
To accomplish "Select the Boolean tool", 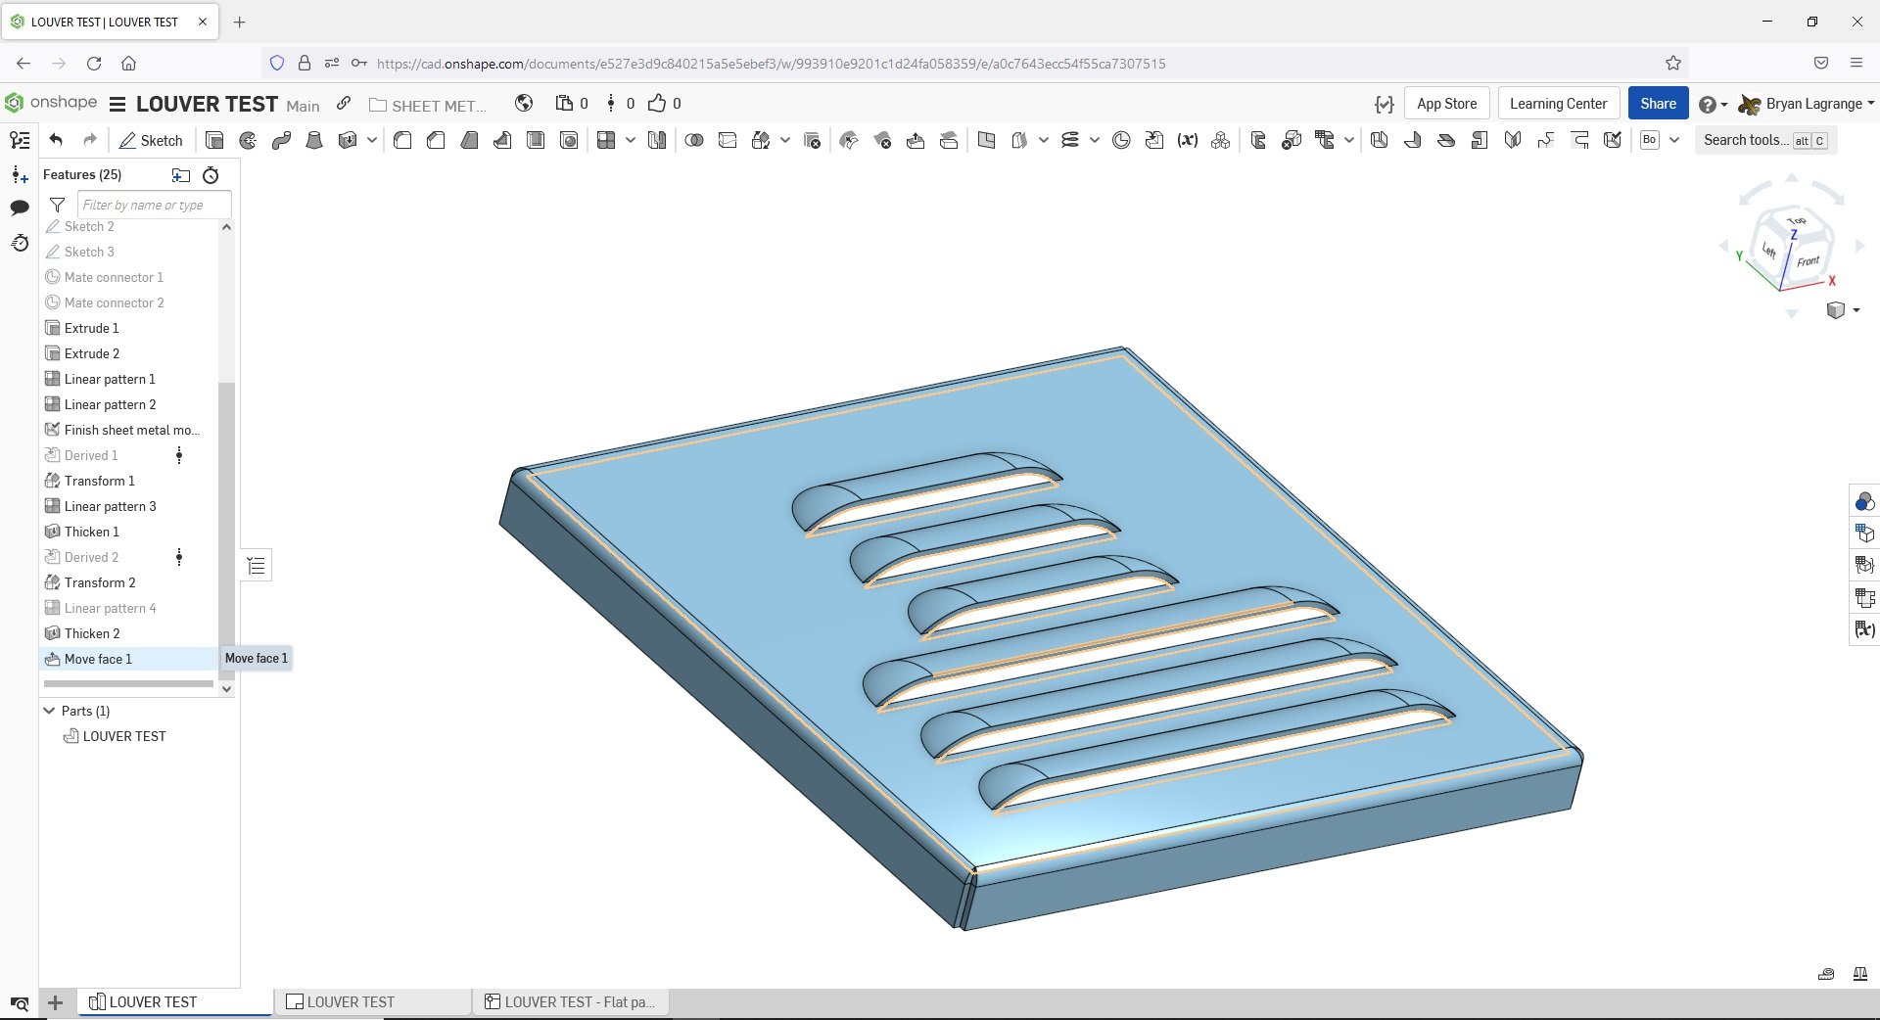I will pyautogui.click(x=694, y=141).
